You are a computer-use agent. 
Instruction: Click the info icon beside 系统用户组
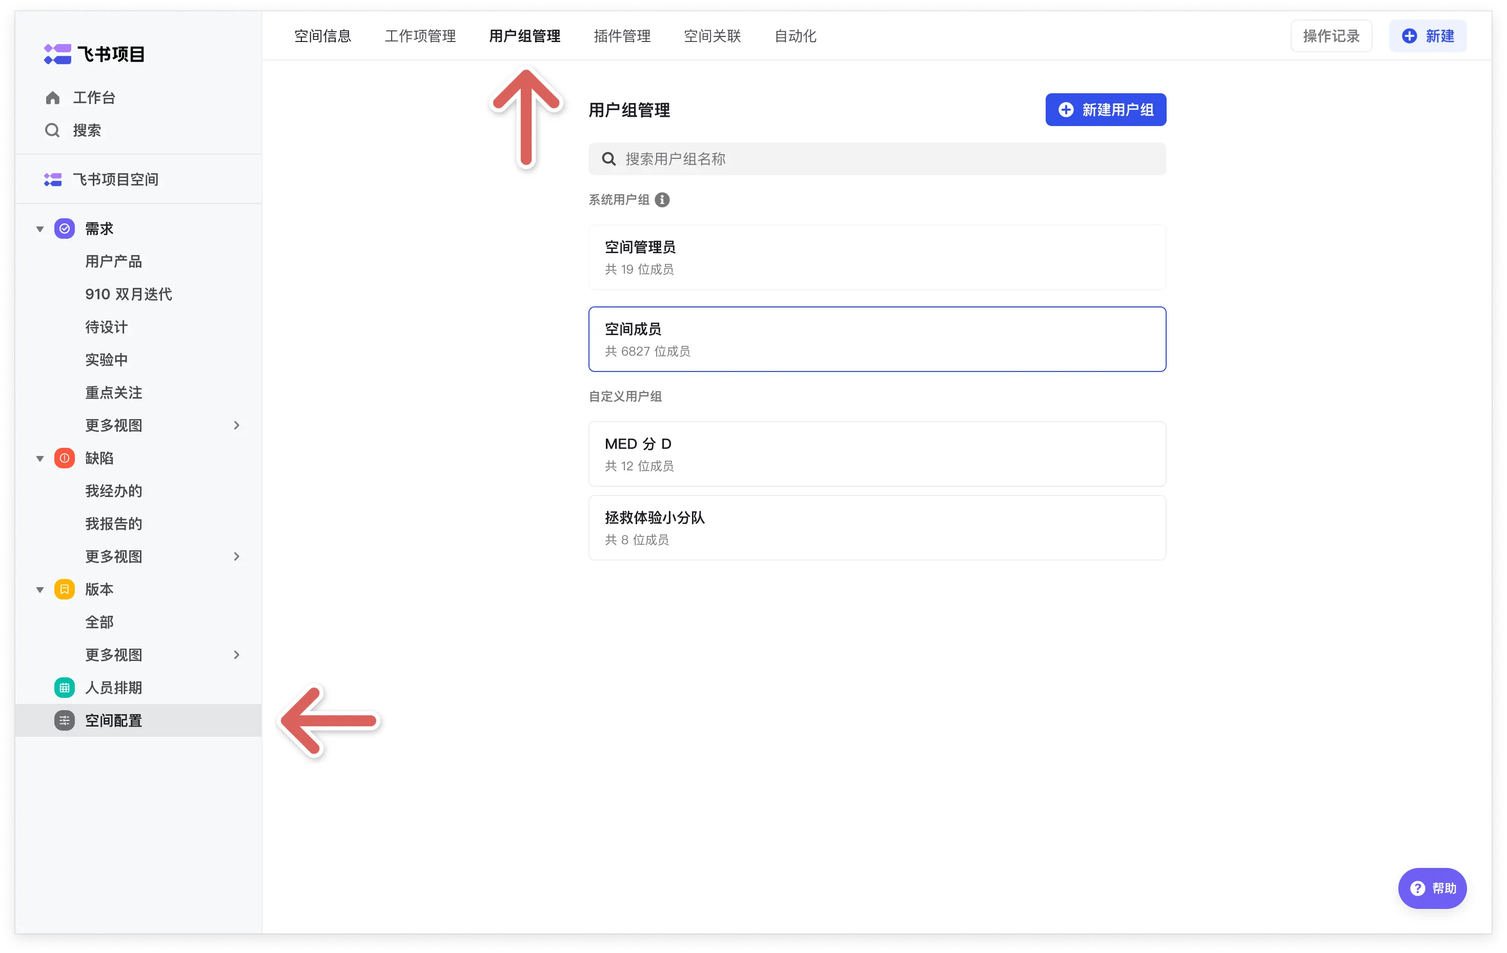(x=662, y=200)
